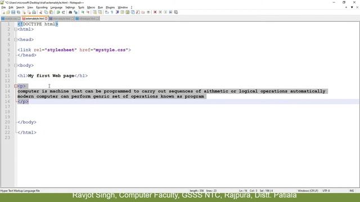This screenshot has height=202, width=360.
Task: Collapse the <p> fold marker
Action: click(x=16, y=86)
